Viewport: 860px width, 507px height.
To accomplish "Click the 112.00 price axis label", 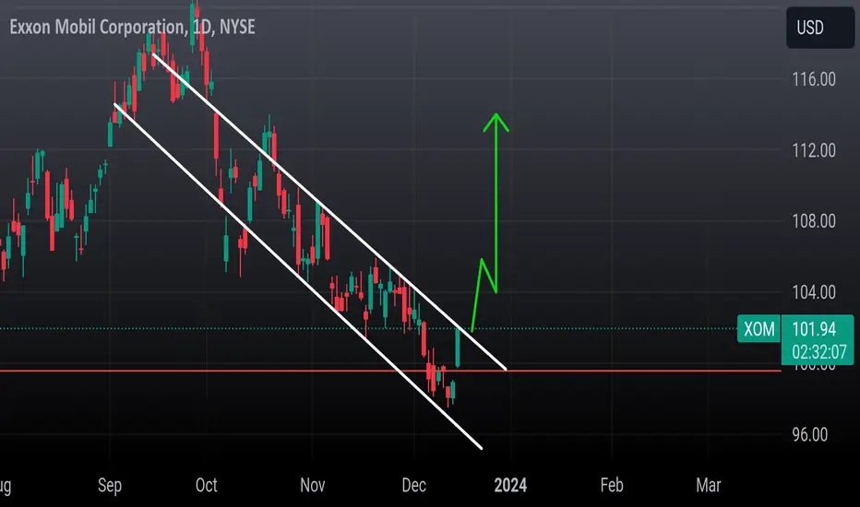I will (814, 150).
